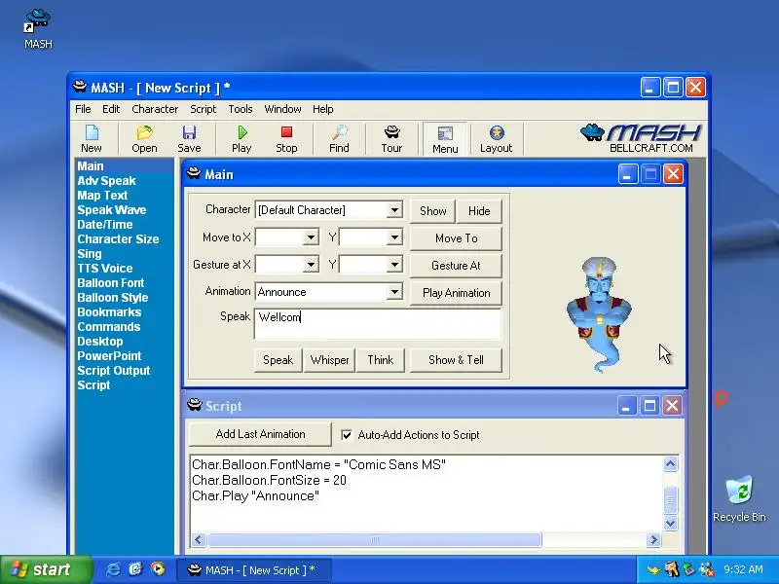
Task: Click the Play Animation button
Action: (456, 293)
